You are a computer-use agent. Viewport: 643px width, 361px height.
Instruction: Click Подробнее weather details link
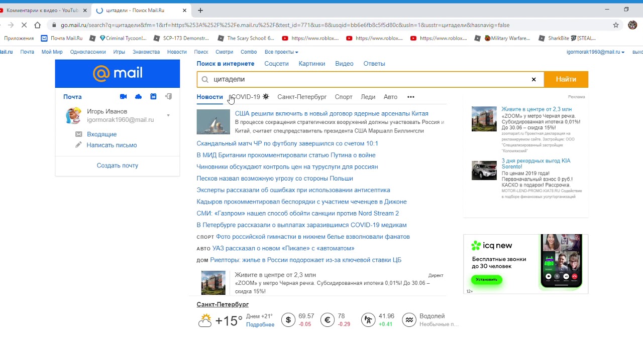click(260, 325)
